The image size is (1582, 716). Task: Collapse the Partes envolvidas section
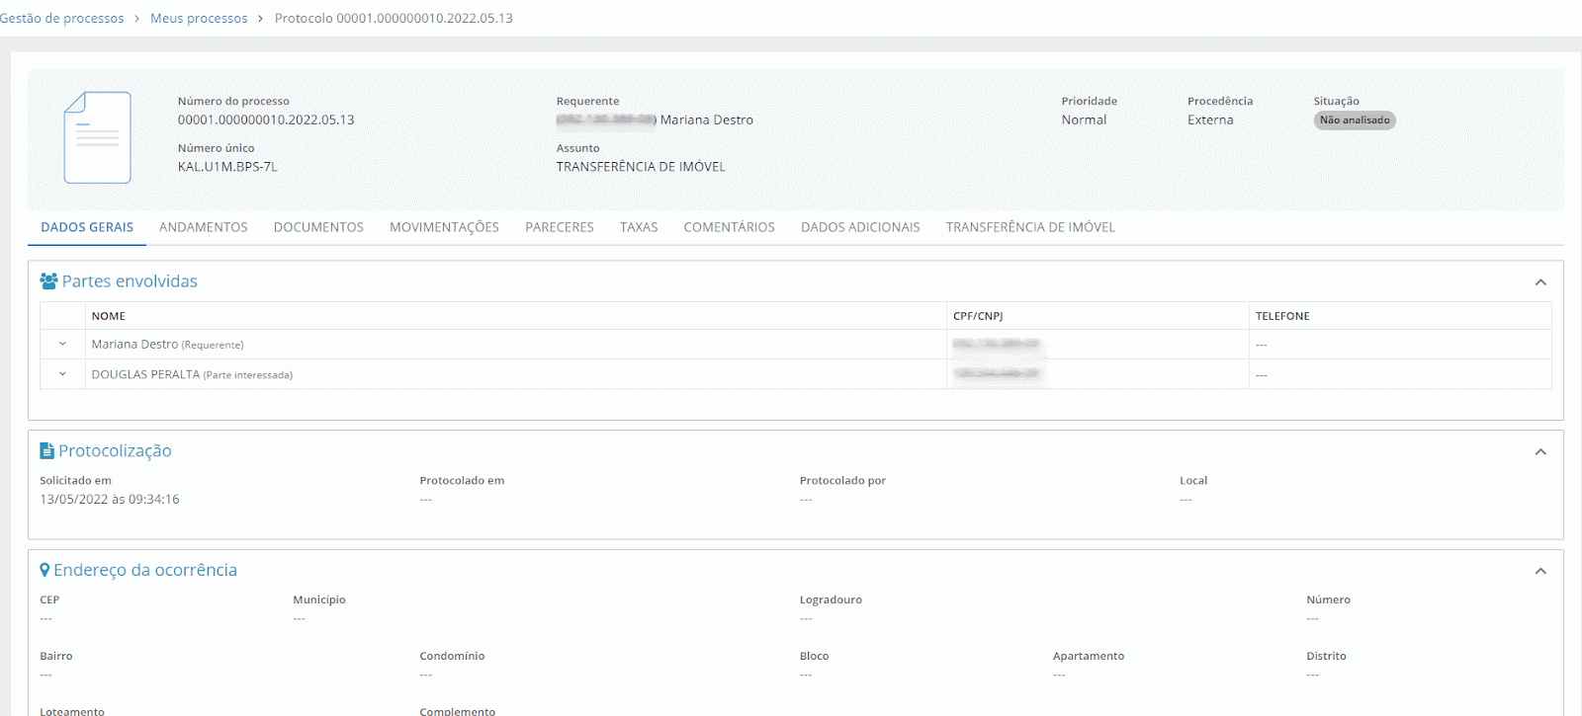[1539, 282]
